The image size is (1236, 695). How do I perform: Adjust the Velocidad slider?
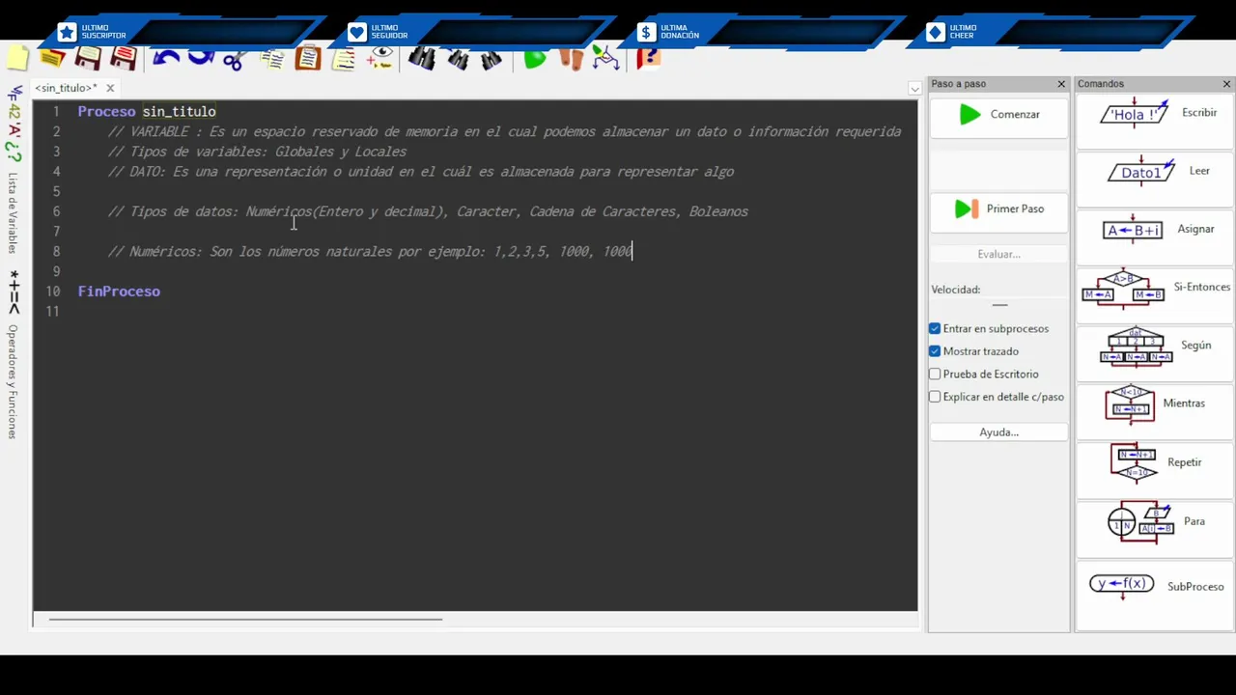[x=999, y=304]
